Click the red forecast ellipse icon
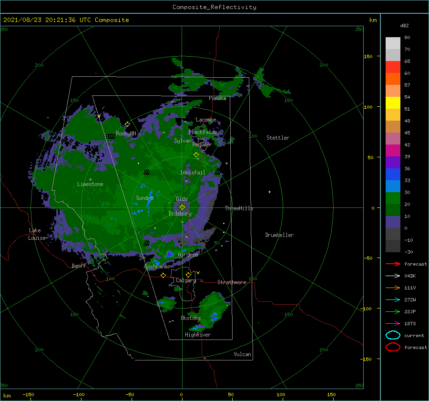Viewport: 429px width, 401px height. (x=393, y=347)
